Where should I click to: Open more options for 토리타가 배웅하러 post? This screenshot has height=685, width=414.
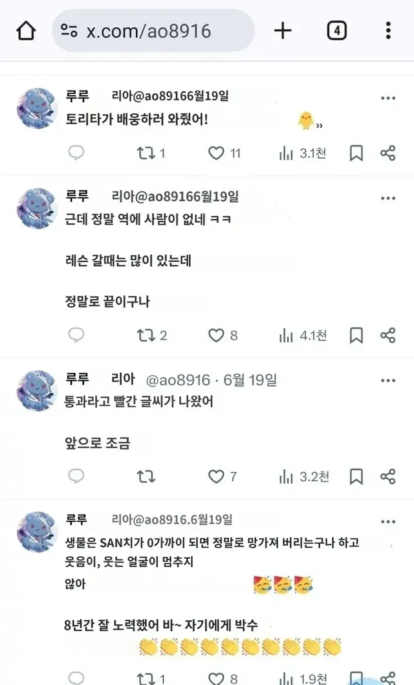388,98
